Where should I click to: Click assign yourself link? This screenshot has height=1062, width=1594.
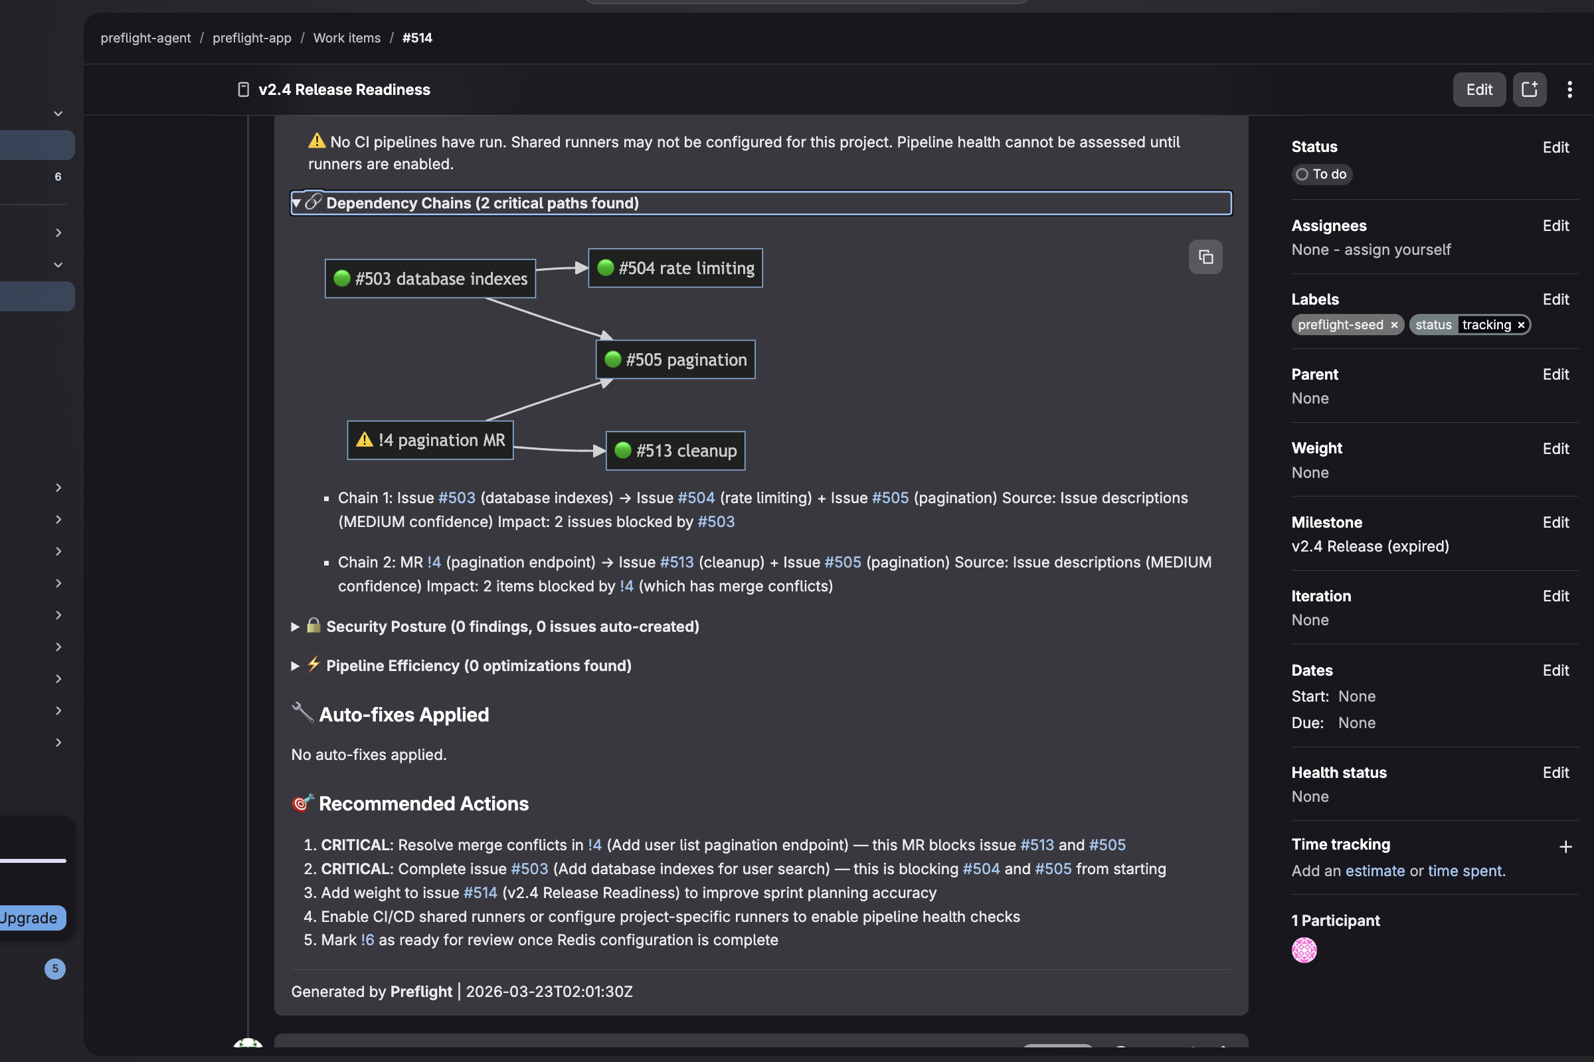pyautogui.click(x=1397, y=250)
